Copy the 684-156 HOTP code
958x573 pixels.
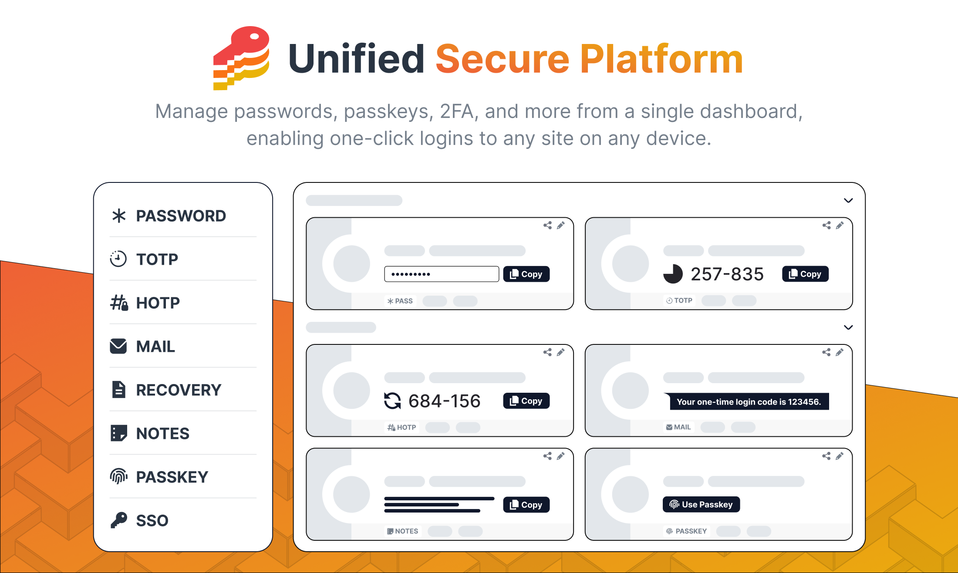tap(526, 401)
